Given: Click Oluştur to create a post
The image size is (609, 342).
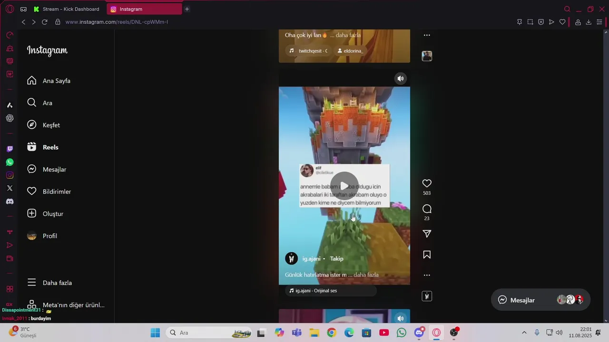Looking at the screenshot, I should coord(45,214).
